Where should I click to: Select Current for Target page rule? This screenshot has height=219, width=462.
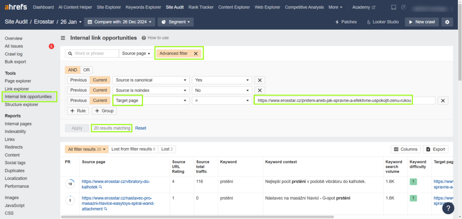[x=99, y=101]
